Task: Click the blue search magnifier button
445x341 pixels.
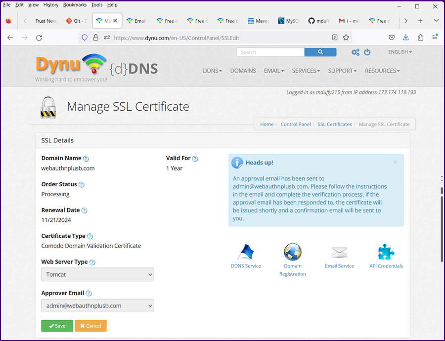Action: click(320, 52)
